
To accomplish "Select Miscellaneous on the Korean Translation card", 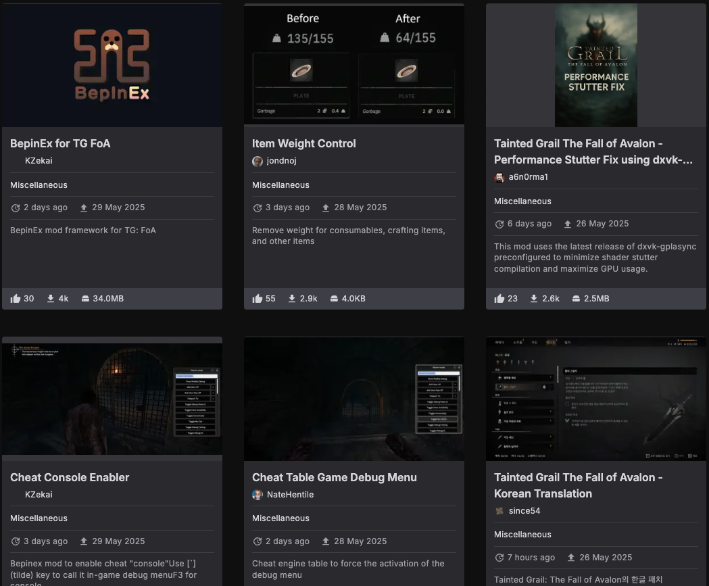I will 522,535.
